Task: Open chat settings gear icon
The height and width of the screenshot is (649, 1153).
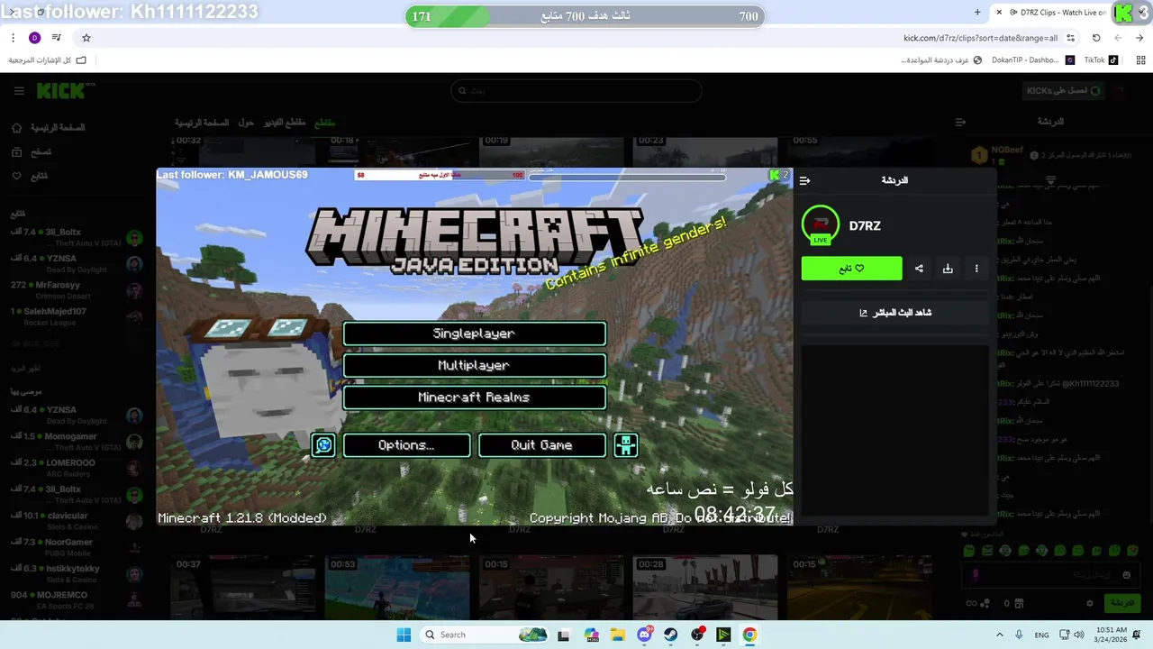Action: point(1090,603)
